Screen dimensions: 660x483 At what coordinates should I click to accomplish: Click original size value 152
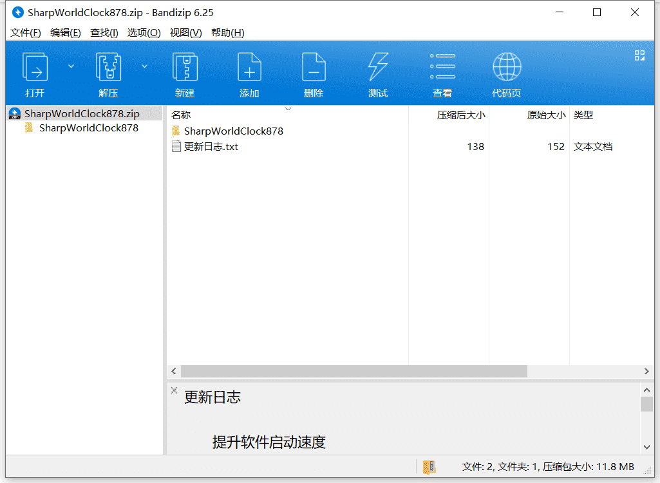(x=556, y=147)
